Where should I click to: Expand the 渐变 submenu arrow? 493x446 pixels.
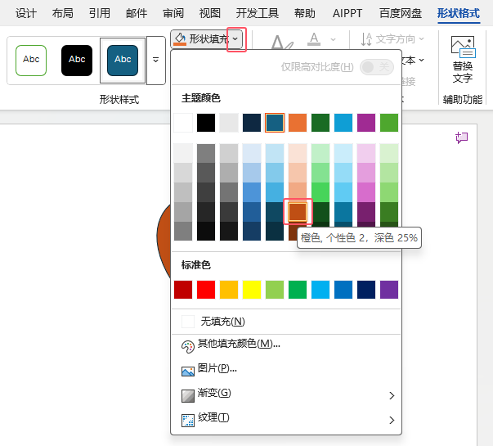tap(392, 395)
